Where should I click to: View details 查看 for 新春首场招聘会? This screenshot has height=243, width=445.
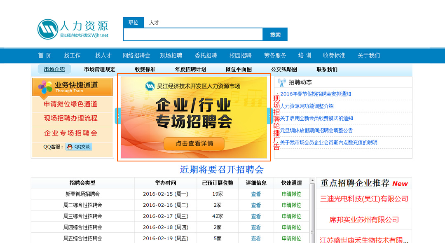pyautogui.click(x=256, y=194)
